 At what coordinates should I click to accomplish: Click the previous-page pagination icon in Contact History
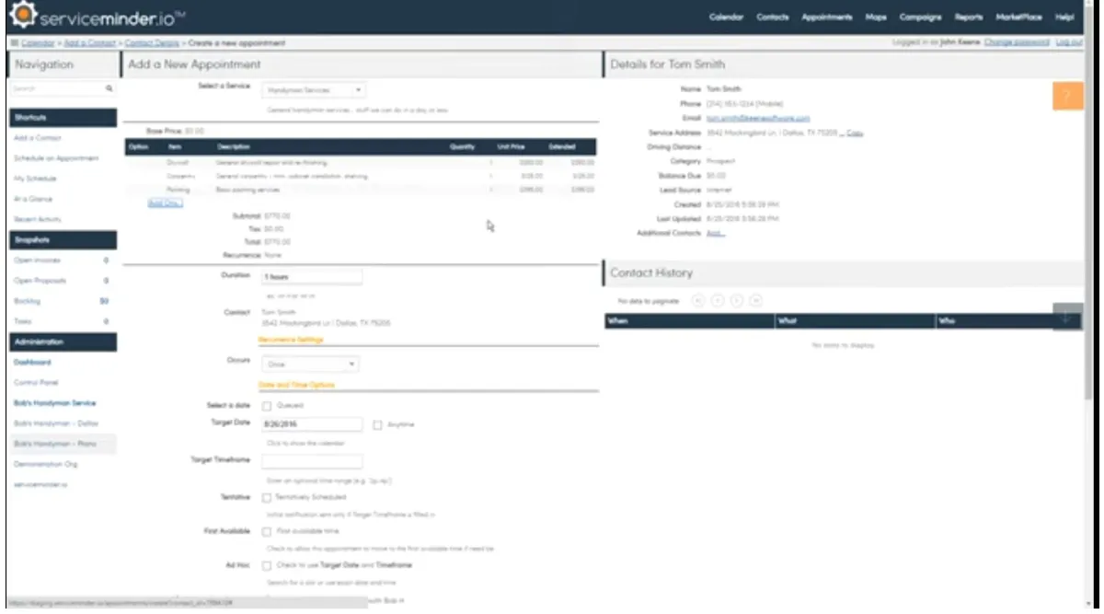point(718,300)
